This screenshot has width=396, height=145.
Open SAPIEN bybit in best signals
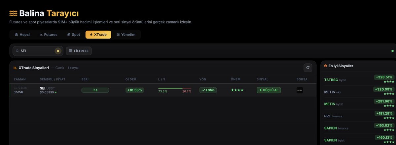click(x=334, y=140)
